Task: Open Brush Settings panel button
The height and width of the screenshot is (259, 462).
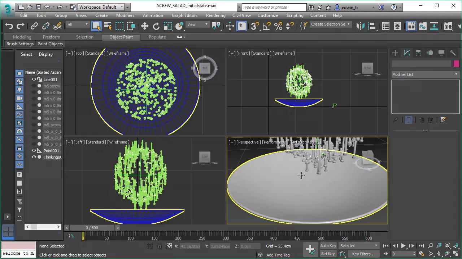Action: 20,44
